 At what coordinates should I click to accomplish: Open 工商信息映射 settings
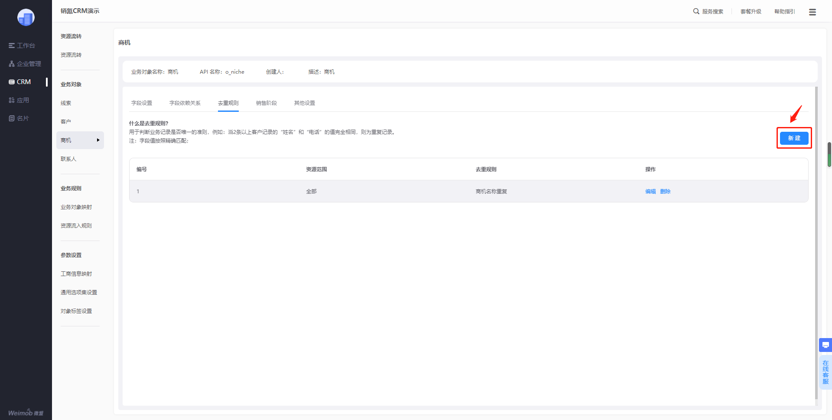(76, 274)
